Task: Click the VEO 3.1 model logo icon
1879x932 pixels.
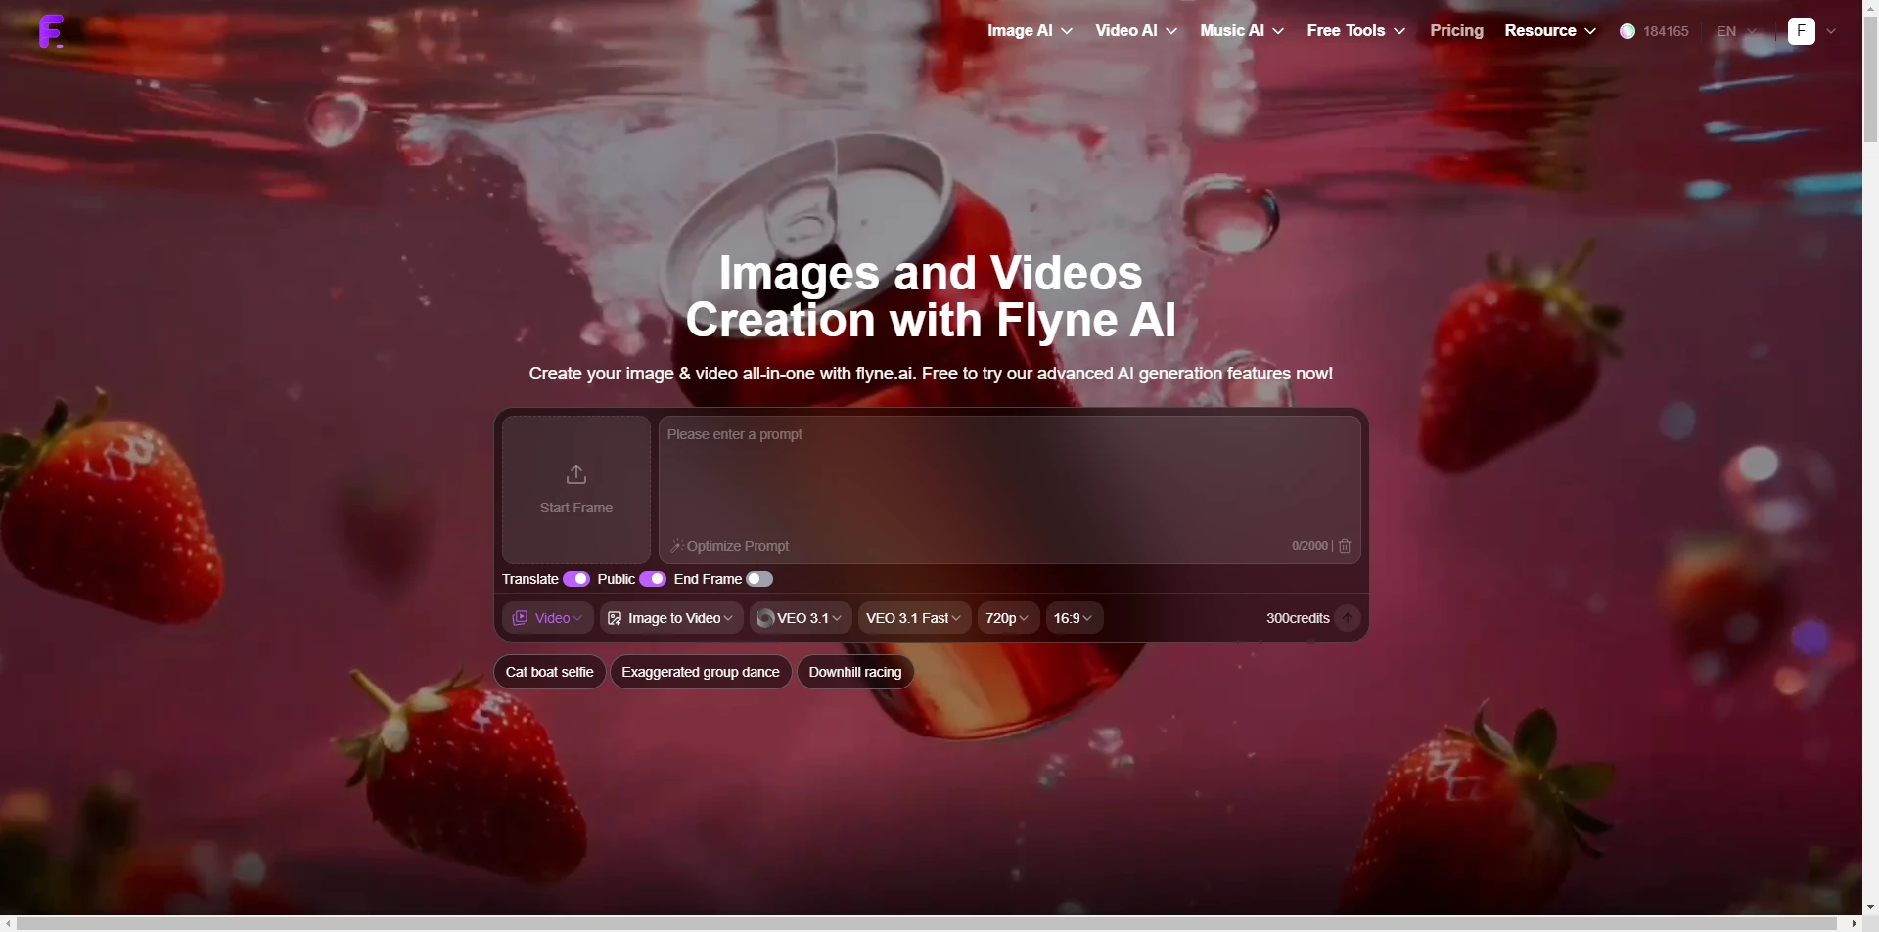Action: tap(765, 618)
